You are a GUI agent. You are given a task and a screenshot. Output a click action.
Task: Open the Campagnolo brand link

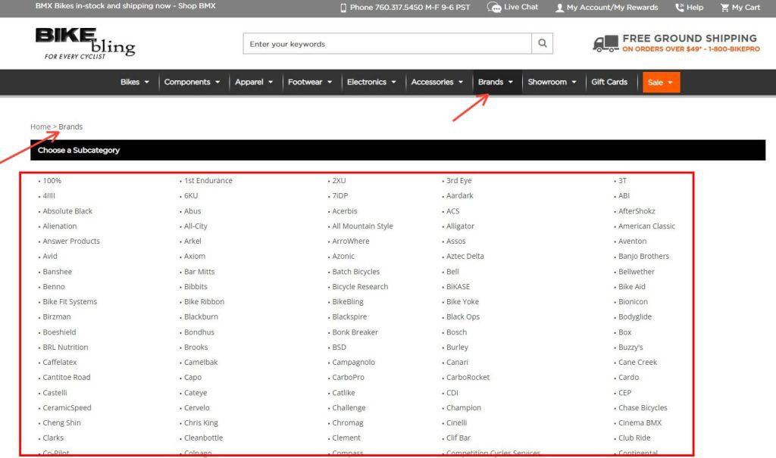click(353, 362)
